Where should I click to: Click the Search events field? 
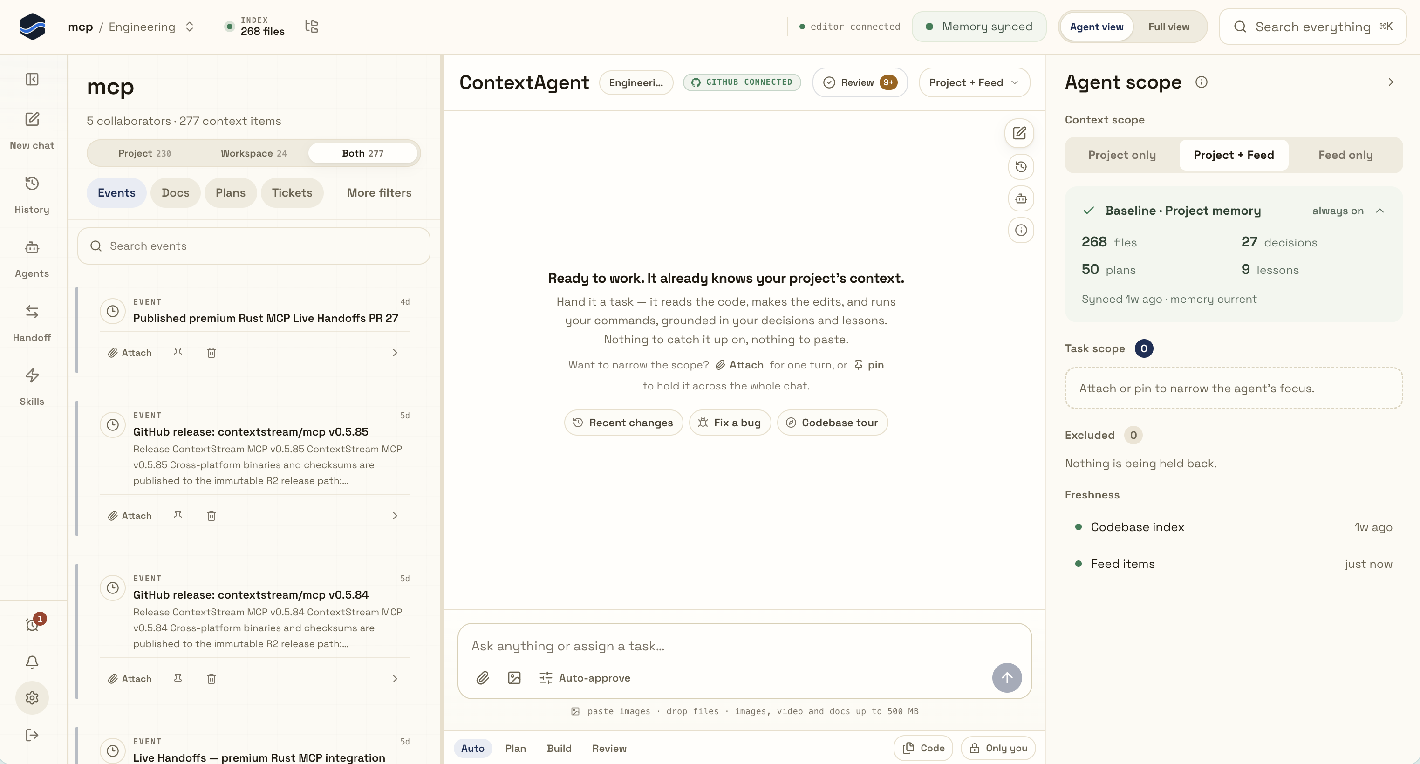253,246
